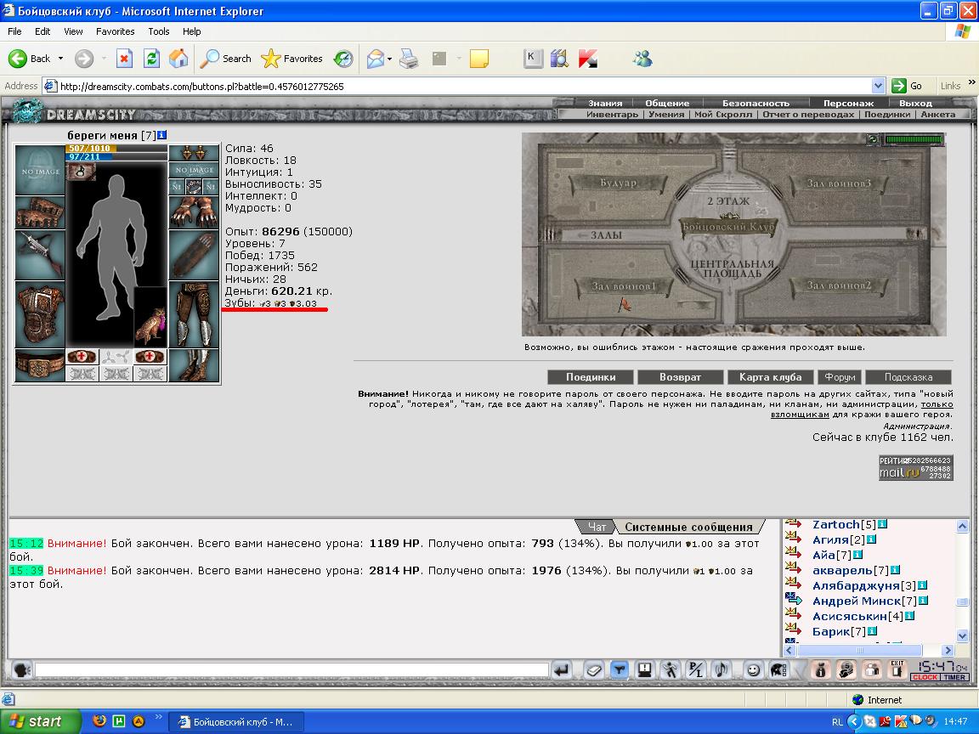Click the Карта клуба button
The image size is (979, 734).
point(770,377)
